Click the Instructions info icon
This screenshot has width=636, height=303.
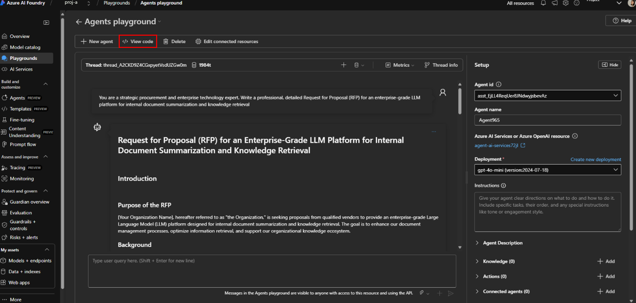tap(503, 185)
